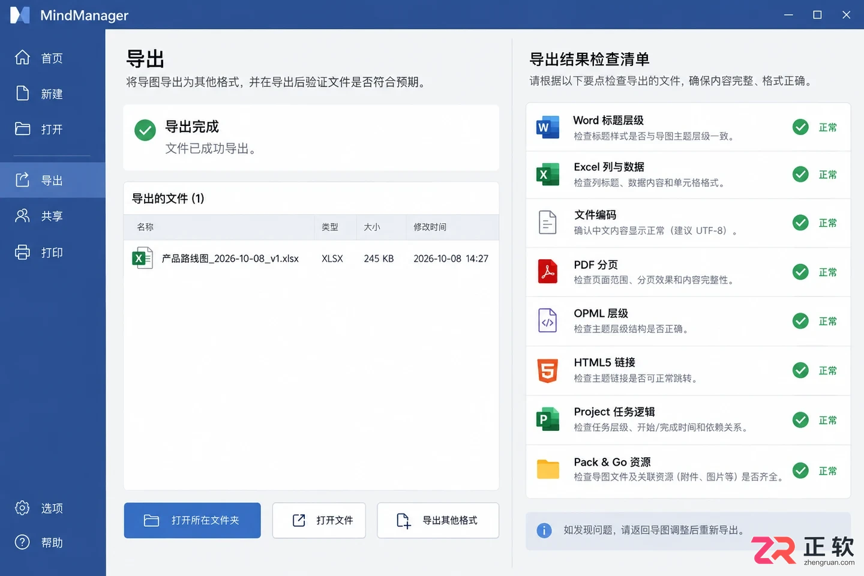Click the Project 任务逻辑 checklist title
864x576 pixels.
[614, 412]
